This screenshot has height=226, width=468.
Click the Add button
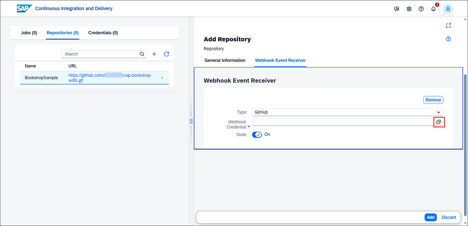pos(431,217)
